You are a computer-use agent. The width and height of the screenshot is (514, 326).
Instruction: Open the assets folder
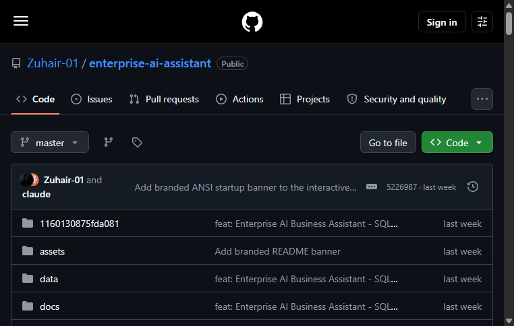click(53, 251)
